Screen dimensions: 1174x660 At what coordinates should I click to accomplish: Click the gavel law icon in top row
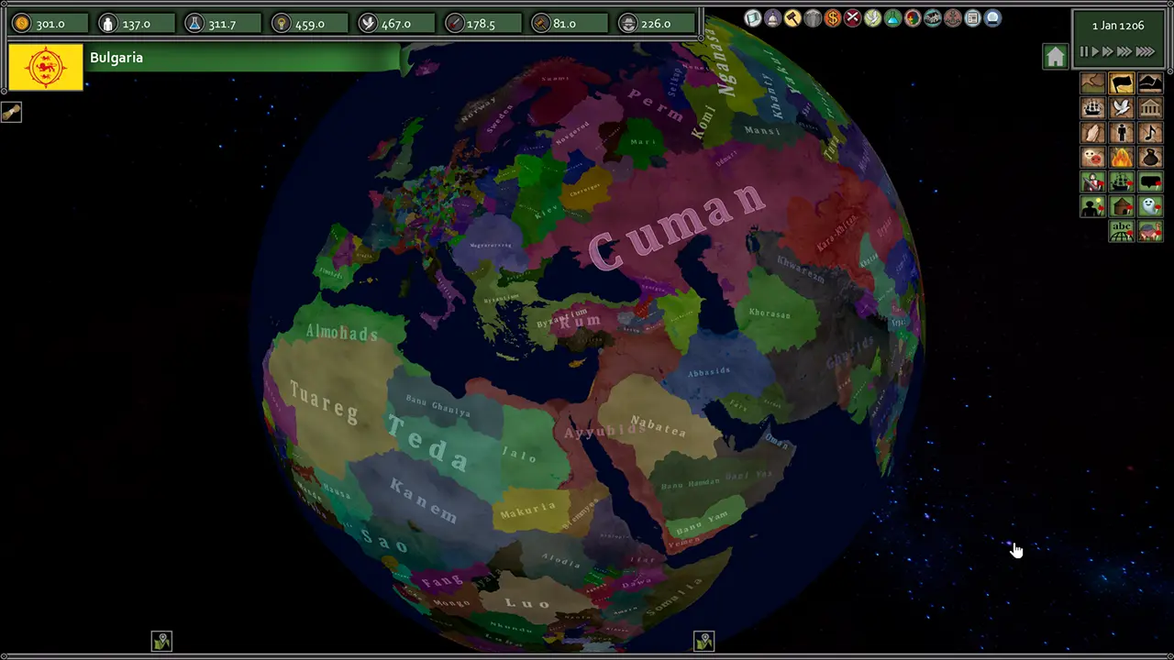(x=792, y=18)
